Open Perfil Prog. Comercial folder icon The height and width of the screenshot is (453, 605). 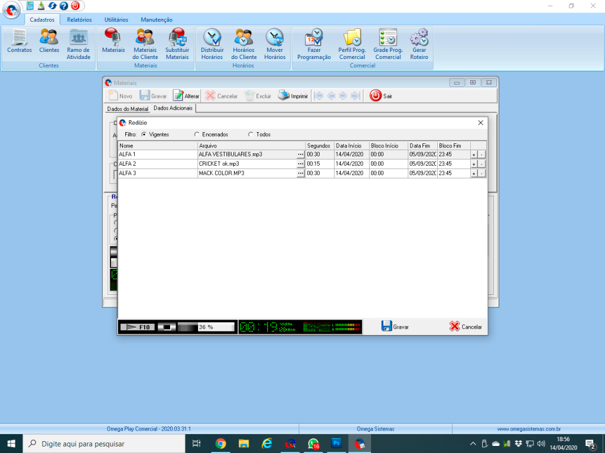pos(352,38)
